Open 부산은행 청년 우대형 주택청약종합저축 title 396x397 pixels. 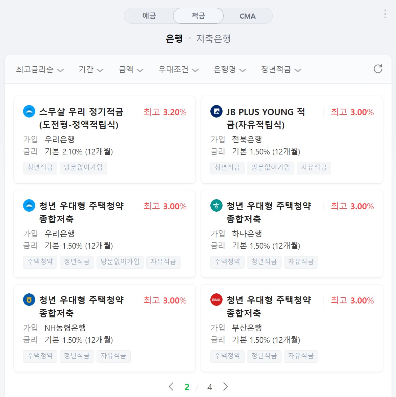pyautogui.click(x=269, y=306)
